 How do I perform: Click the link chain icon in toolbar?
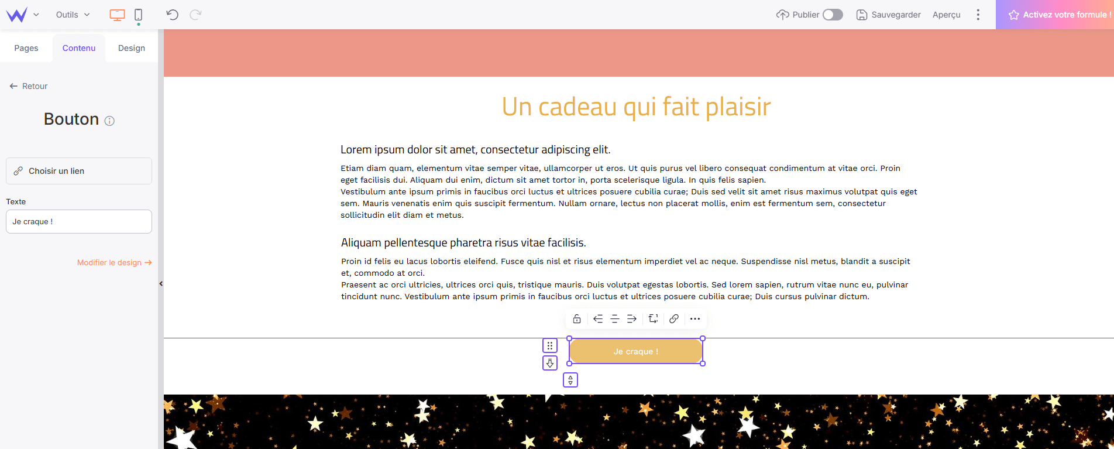pyautogui.click(x=674, y=319)
